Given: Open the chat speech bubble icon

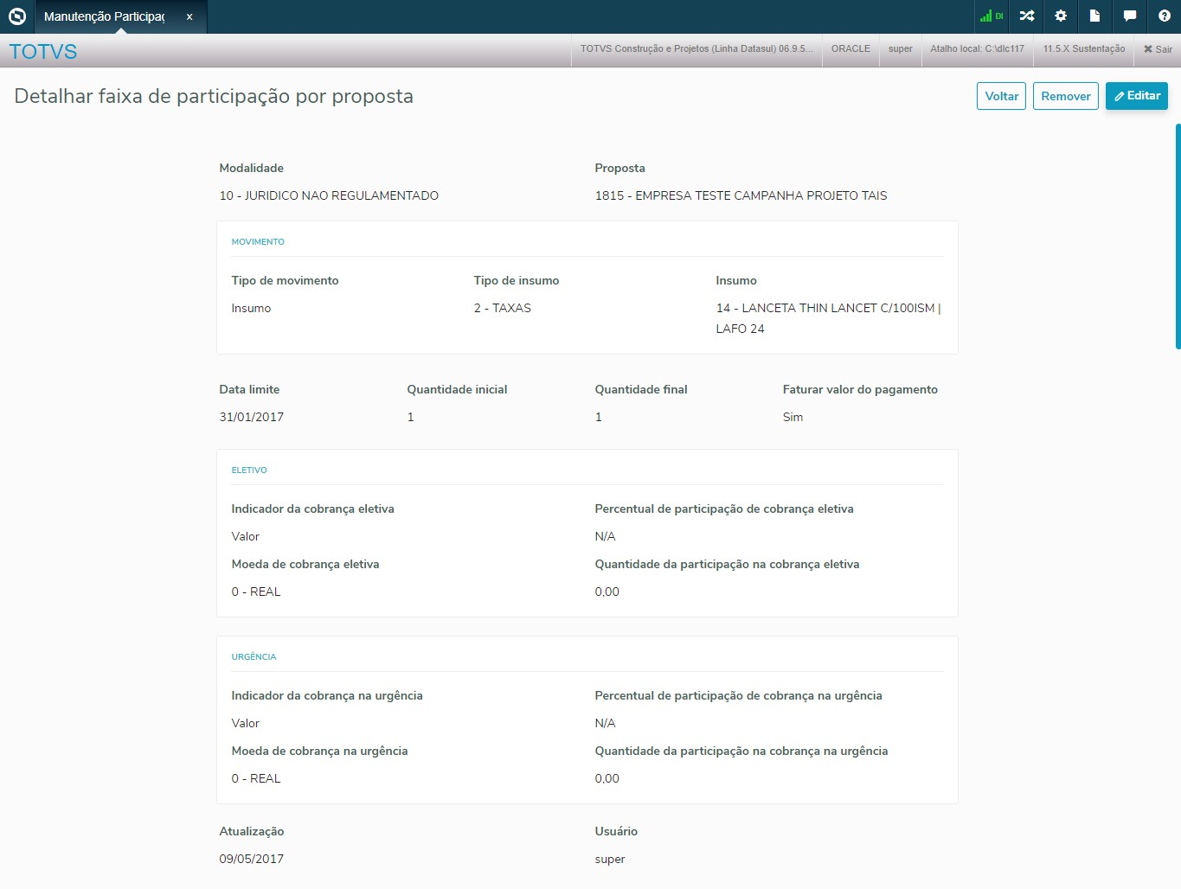Looking at the screenshot, I should [x=1130, y=16].
